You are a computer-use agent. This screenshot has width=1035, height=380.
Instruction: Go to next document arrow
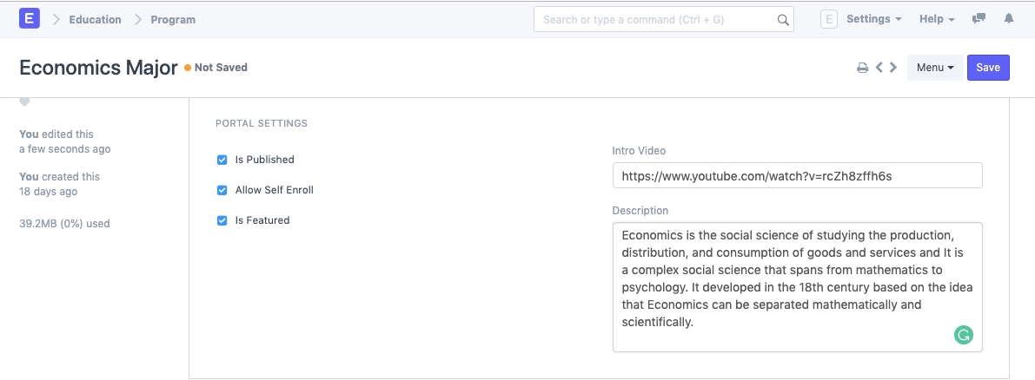(x=893, y=68)
